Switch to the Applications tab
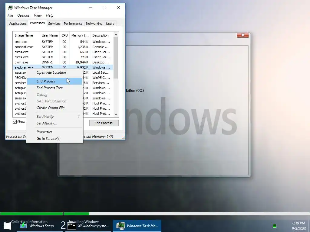 pos(18,24)
